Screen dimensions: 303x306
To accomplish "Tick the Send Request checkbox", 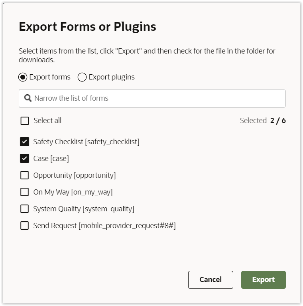I will [x=25, y=226].
